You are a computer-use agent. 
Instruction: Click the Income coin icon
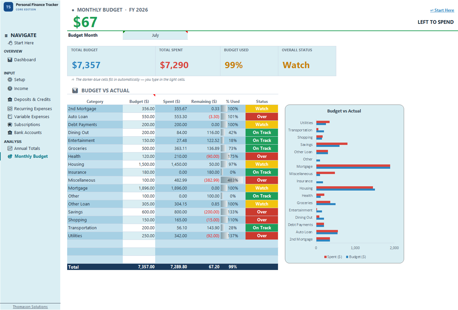[x=10, y=88]
